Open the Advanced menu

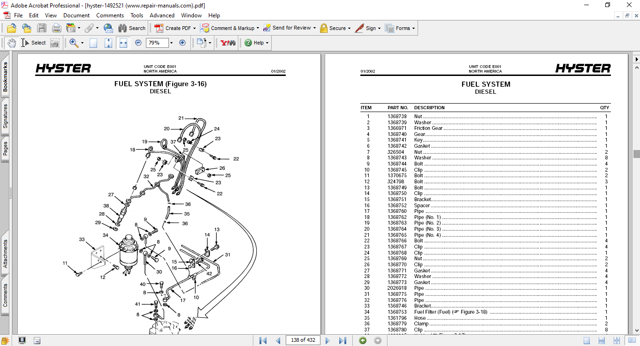(162, 15)
